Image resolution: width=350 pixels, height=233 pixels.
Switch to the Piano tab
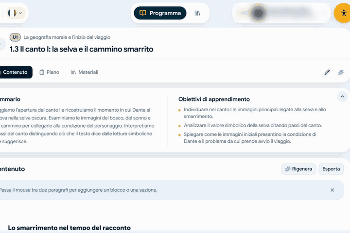click(x=49, y=72)
